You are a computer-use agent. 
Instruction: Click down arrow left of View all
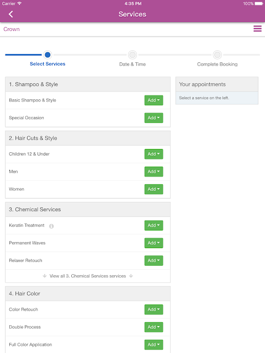[45, 276]
